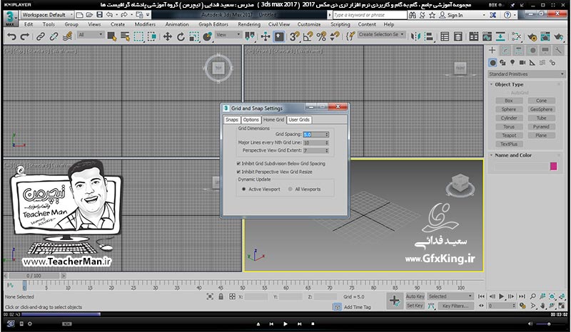The width and height of the screenshot is (571, 332).
Task: Toggle the Set Key mode button
Action: point(415,306)
